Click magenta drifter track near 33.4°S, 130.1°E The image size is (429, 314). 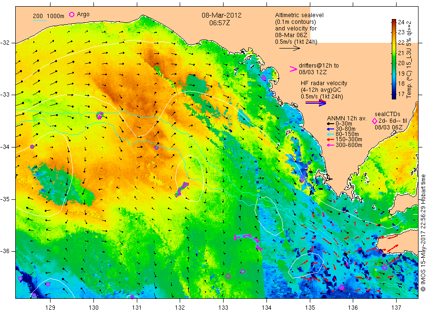(x=100, y=116)
